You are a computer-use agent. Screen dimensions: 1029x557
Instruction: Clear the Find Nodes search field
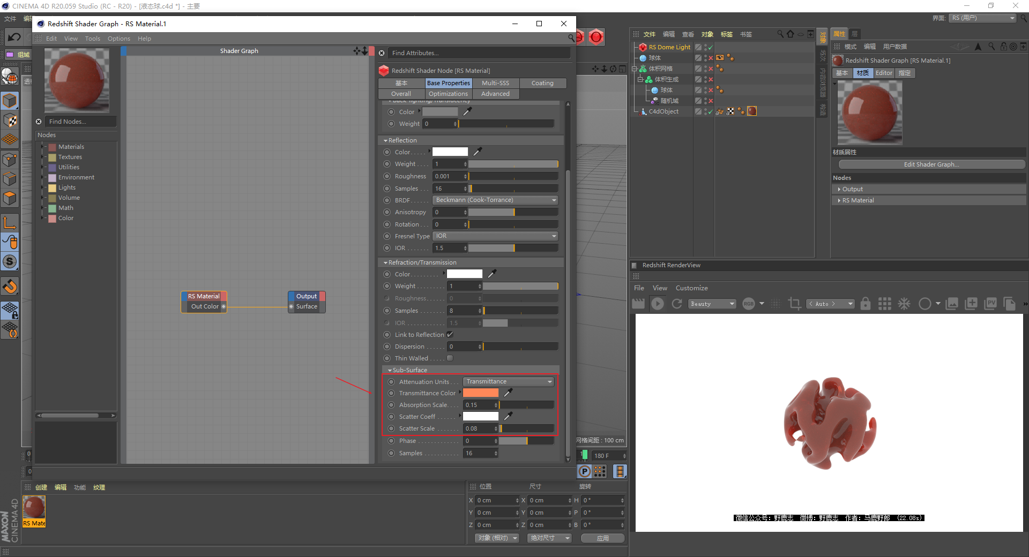point(39,122)
